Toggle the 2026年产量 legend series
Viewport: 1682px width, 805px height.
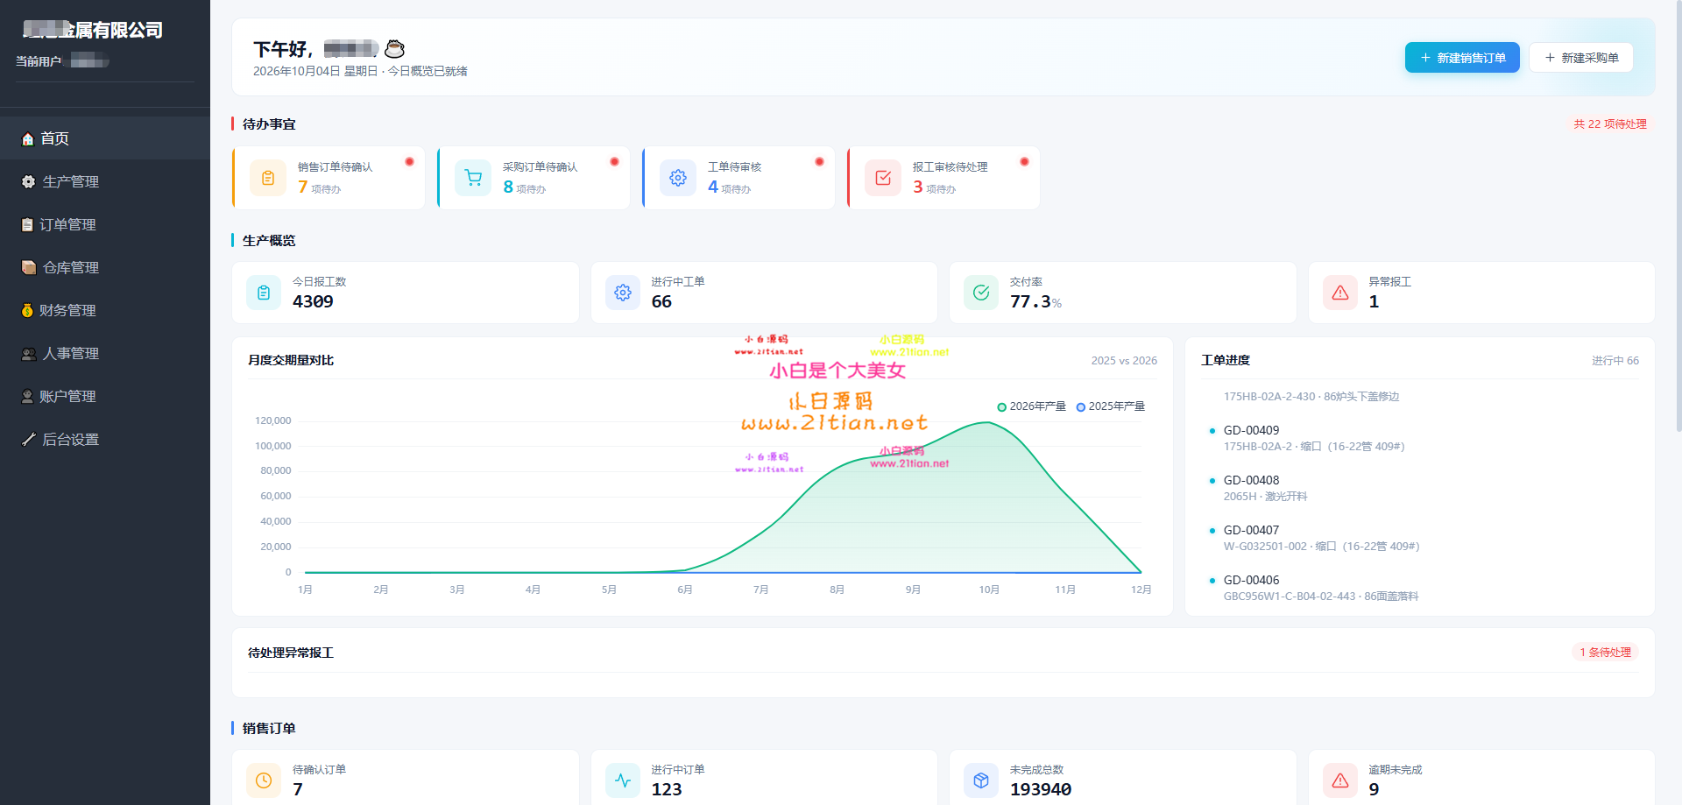pyautogui.click(x=1031, y=406)
